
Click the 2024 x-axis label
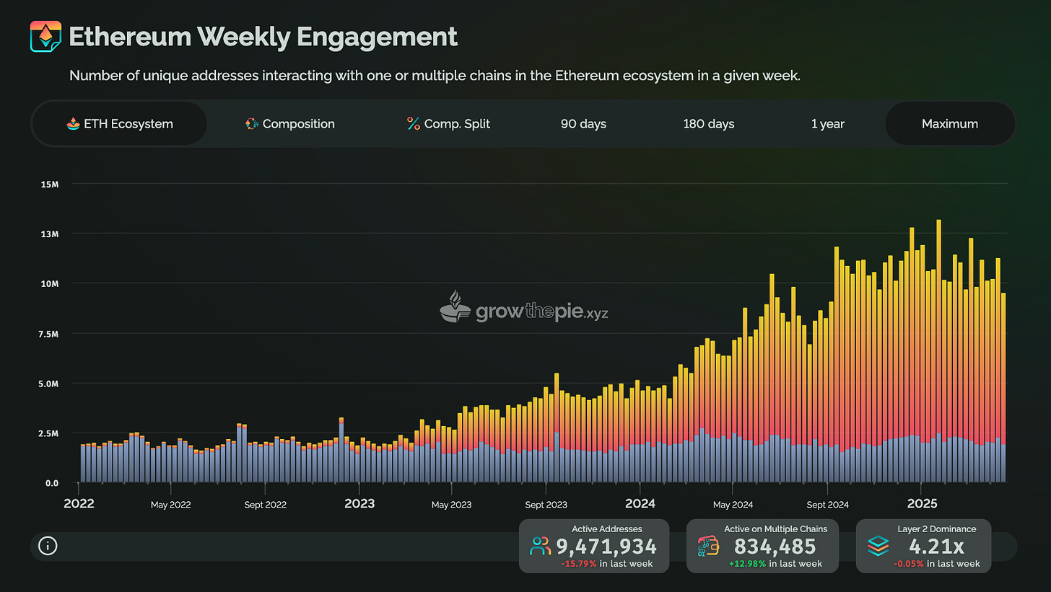click(640, 503)
